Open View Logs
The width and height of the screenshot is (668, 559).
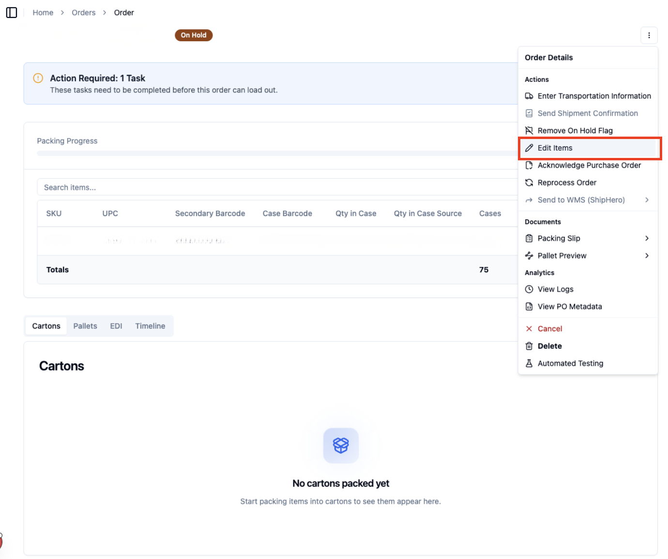[588, 289]
